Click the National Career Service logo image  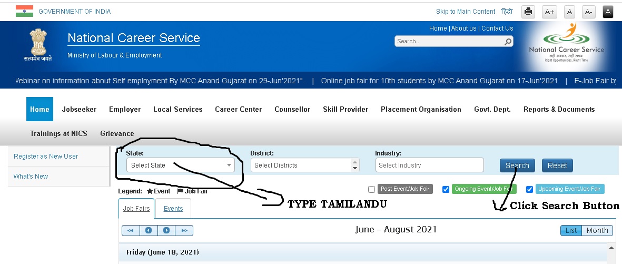[567, 43]
